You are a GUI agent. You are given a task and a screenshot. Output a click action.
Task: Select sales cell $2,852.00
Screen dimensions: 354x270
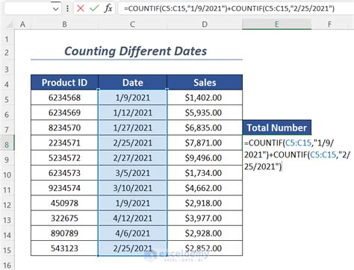coord(205,248)
